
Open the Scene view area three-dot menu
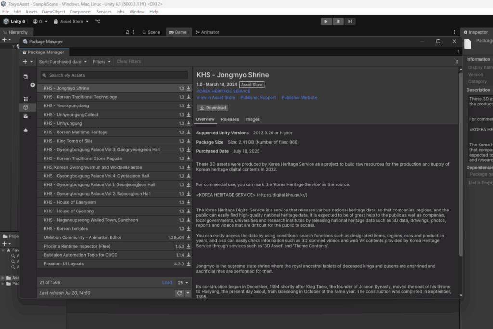[x=454, y=32]
